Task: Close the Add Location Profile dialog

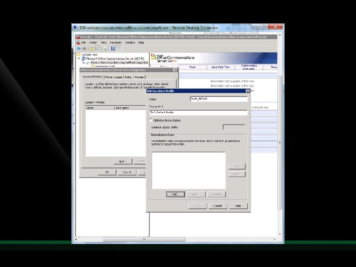Action: (248, 91)
